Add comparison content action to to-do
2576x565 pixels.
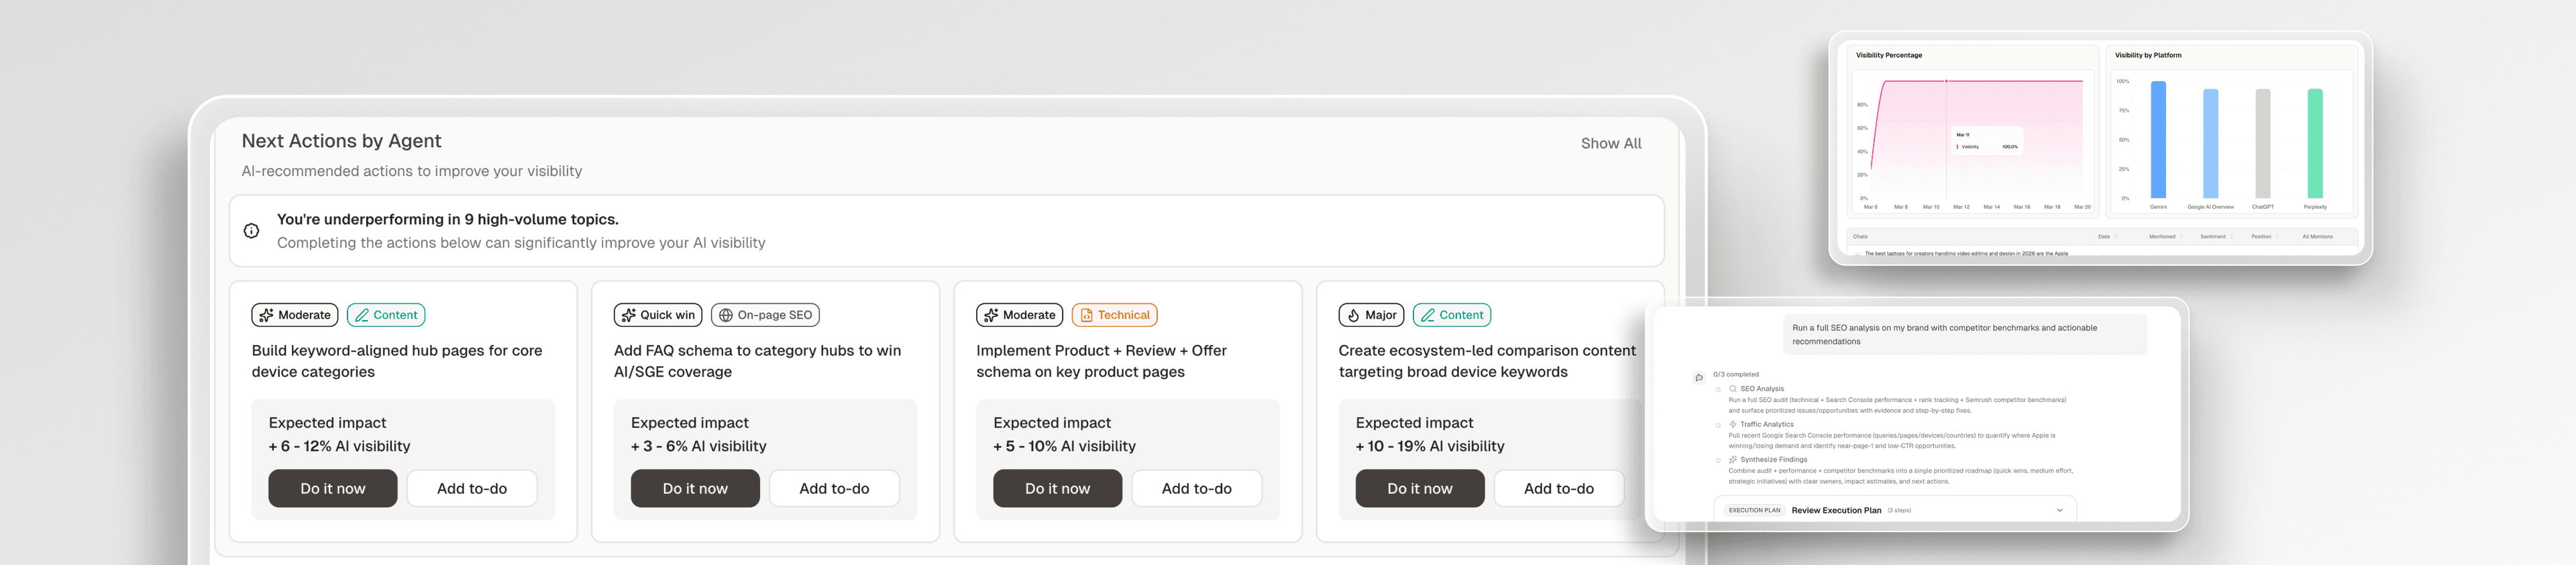(1559, 488)
